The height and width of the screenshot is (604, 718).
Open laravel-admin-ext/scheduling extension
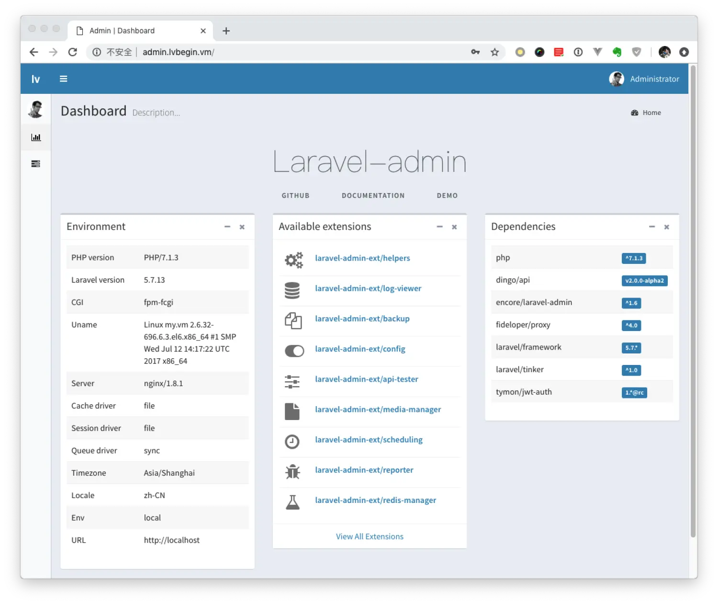tap(369, 439)
